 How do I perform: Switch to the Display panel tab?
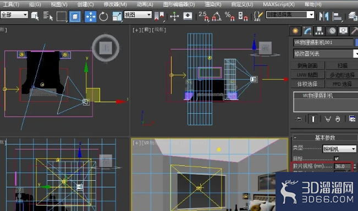pyautogui.click(x=343, y=31)
